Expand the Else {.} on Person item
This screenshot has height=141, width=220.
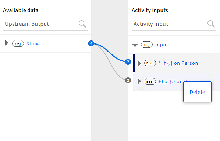[139, 81]
